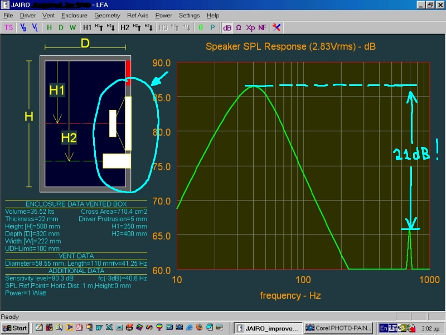446x335 pixels.
Task: Launch Firefox from quick launch
Action: tap(200, 327)
